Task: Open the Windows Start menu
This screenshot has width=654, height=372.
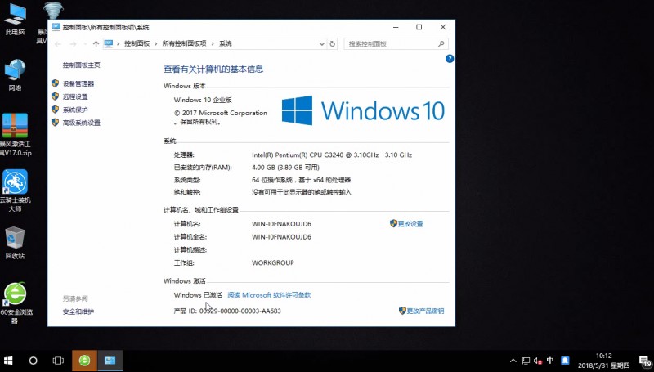Action: click(x=8, y=361)
